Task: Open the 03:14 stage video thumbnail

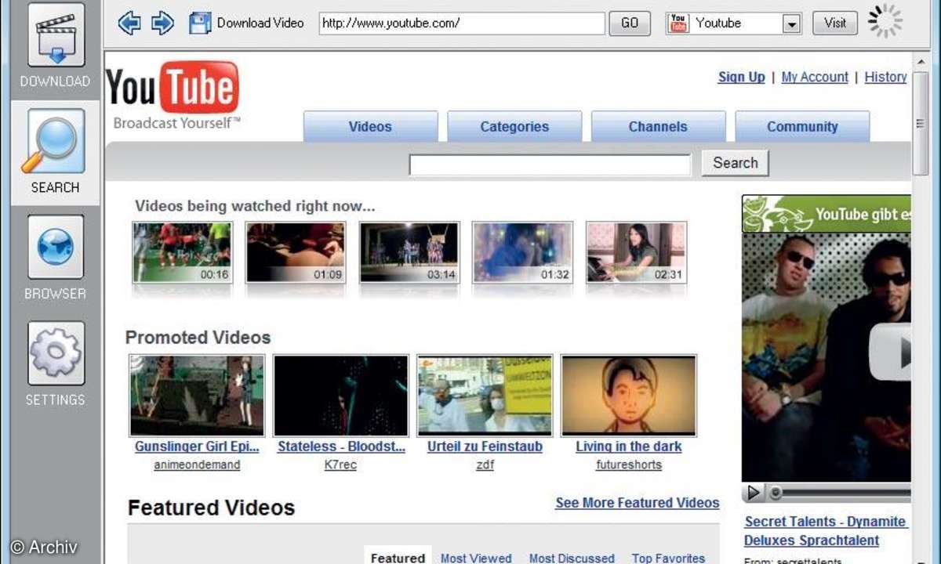Action: (x=409, y=252)
